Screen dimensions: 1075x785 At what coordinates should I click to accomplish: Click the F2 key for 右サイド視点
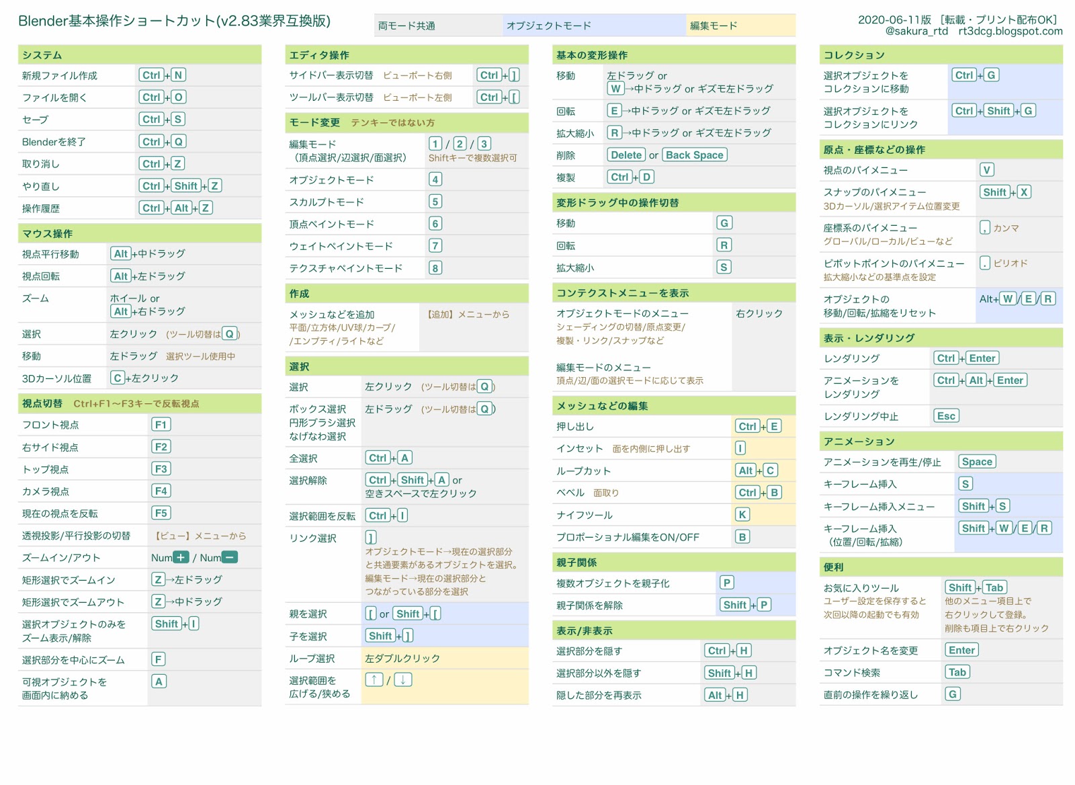161,447
